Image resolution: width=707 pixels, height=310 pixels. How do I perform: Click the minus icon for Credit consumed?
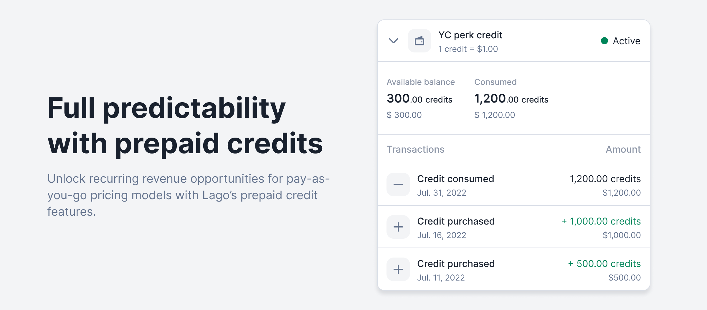(398, 184)
